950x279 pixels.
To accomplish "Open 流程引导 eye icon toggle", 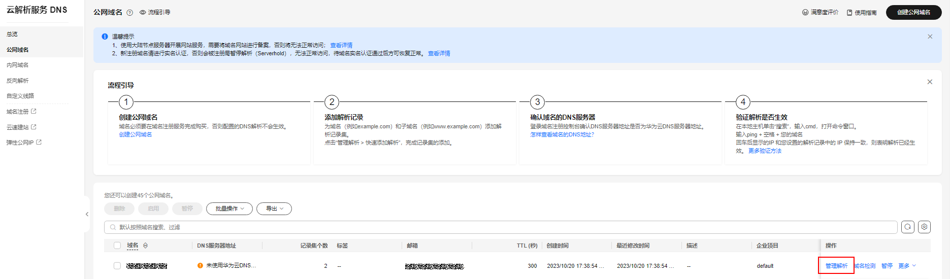I will click(143, 13).
